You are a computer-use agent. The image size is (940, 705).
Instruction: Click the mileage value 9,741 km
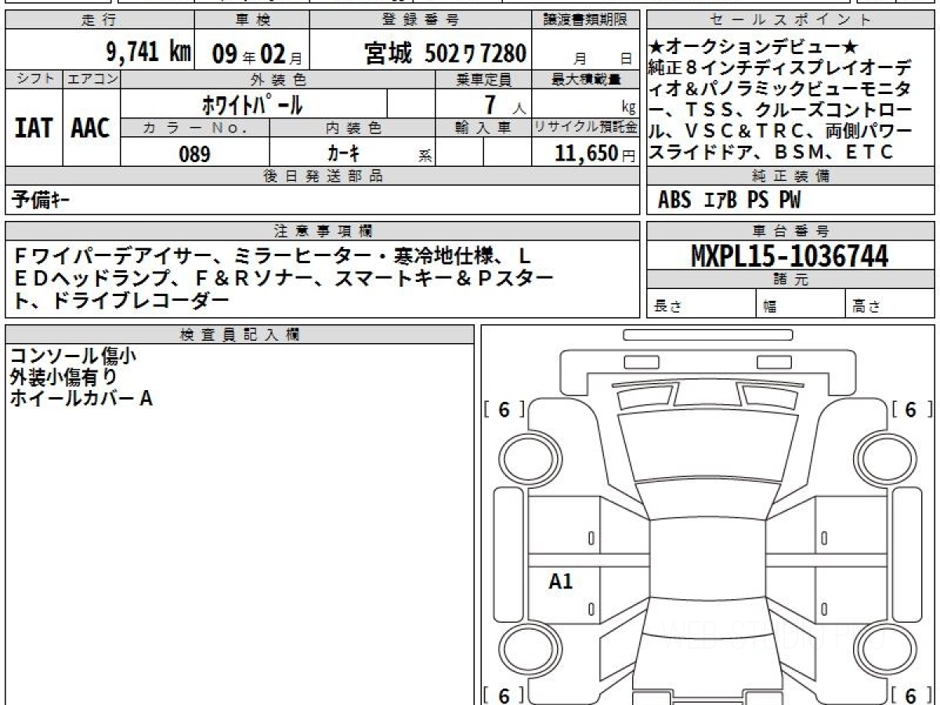(x=148, y=52)
